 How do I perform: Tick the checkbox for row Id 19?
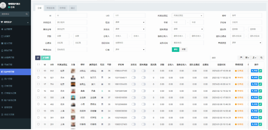click(38, 71)
